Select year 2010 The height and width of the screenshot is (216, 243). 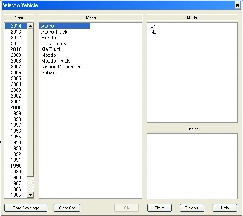point(16,49)
